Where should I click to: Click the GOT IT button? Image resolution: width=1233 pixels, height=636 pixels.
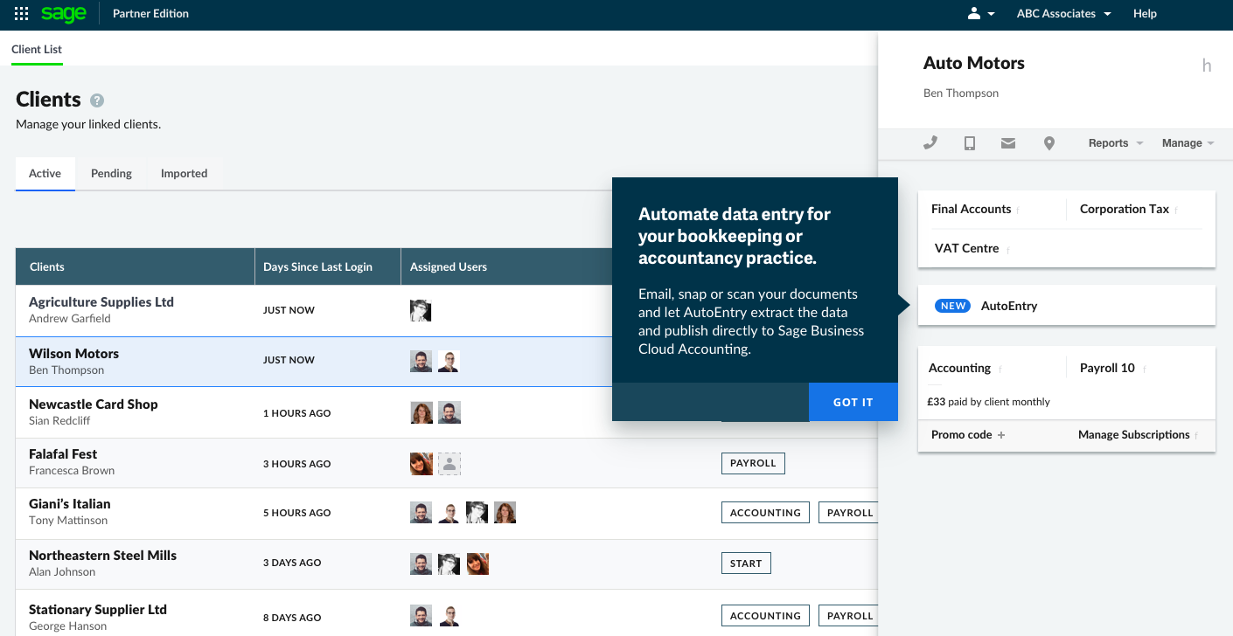853,402
